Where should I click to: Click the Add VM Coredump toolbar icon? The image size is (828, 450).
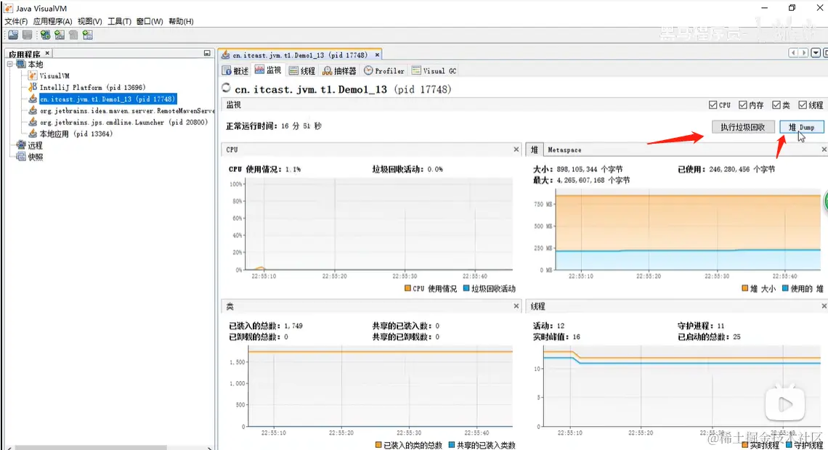tap(73, 35)
